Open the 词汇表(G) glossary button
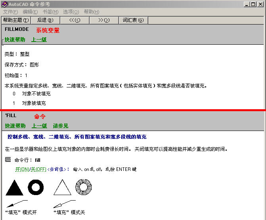 click(x=133, y=20)
